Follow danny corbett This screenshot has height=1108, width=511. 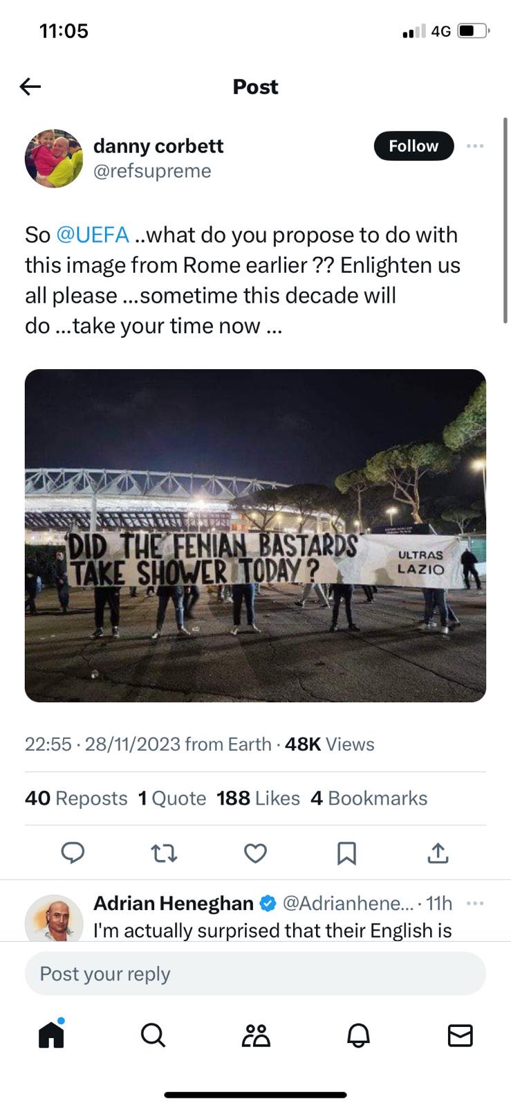414,146
